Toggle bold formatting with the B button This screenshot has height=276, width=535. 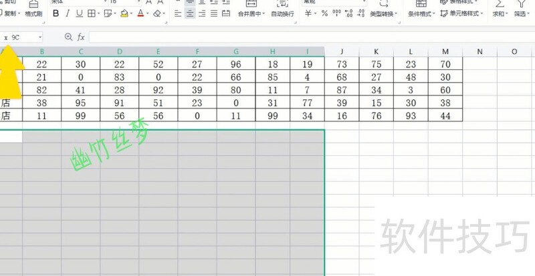click(x=56, y=13)
